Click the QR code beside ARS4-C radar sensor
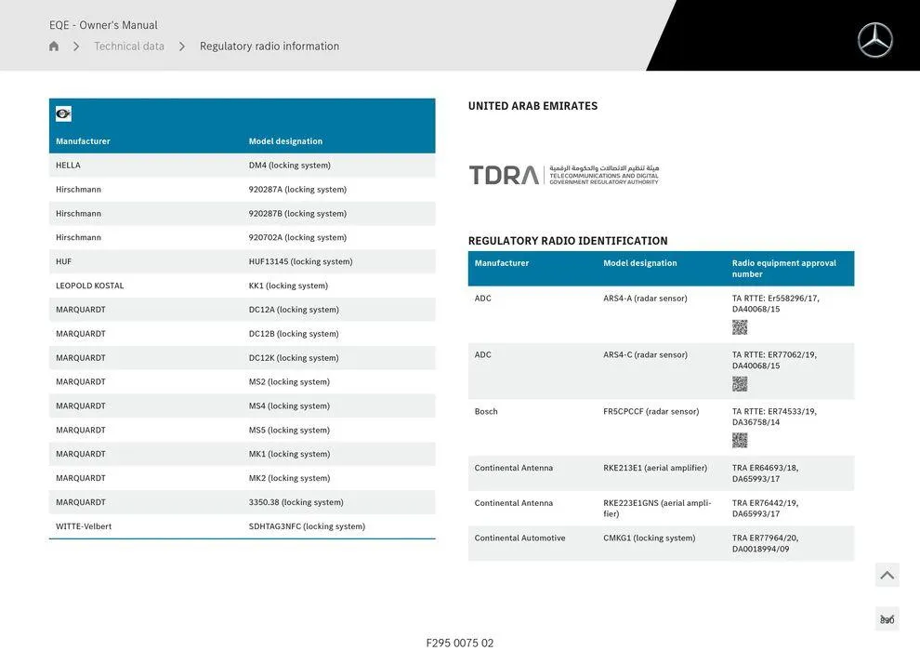Screen dimensions: 920x651 (740, 383)
